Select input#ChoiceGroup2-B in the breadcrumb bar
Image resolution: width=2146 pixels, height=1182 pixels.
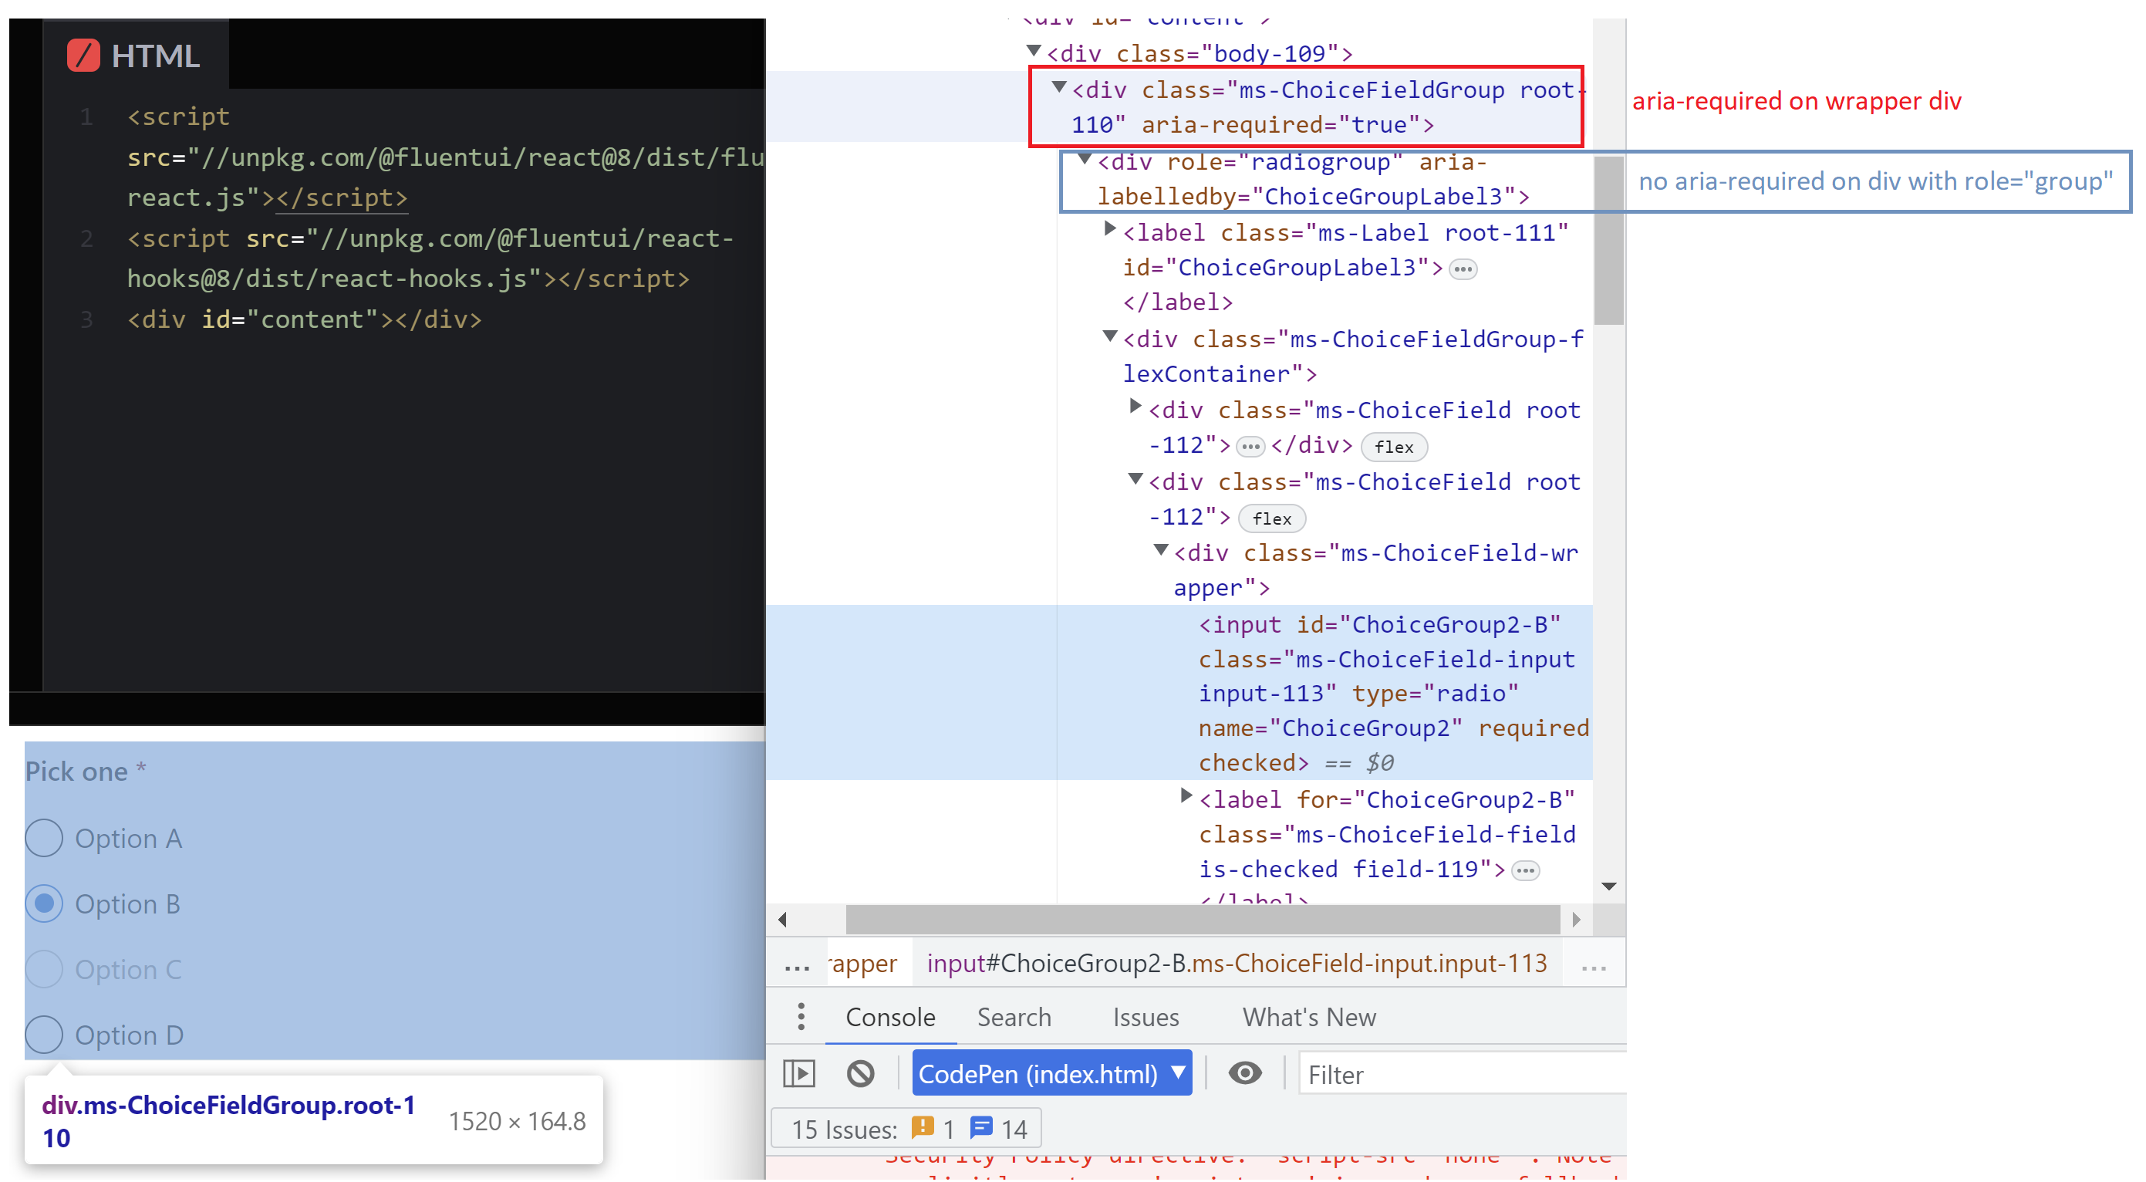(1237, 963)
